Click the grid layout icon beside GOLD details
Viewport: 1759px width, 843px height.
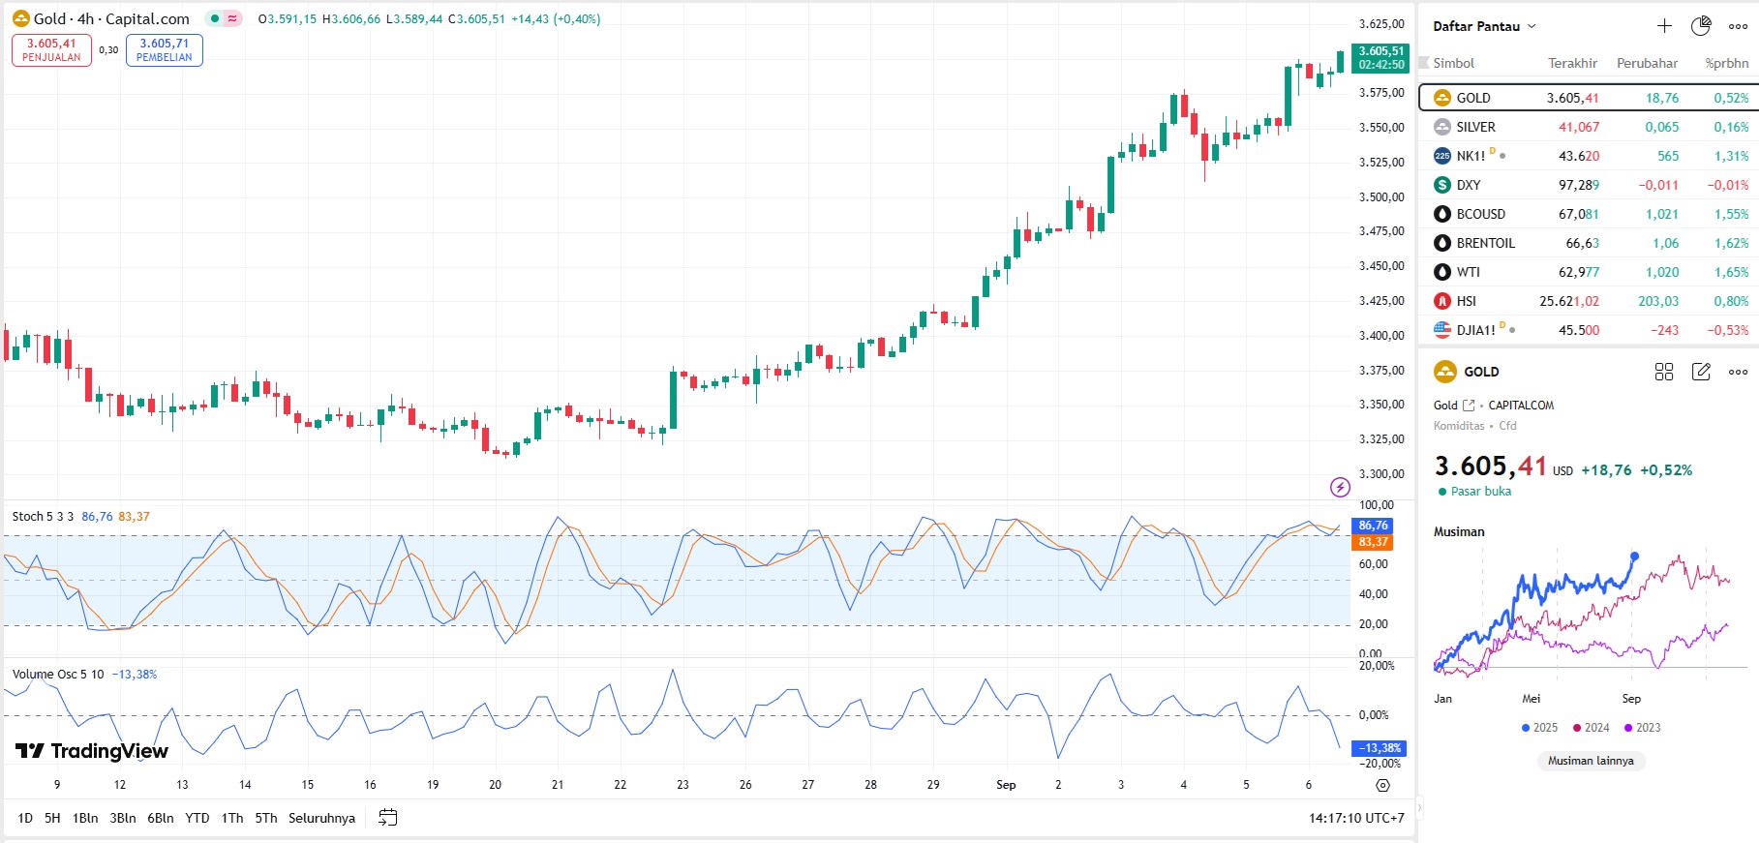tap(1664, 372)
